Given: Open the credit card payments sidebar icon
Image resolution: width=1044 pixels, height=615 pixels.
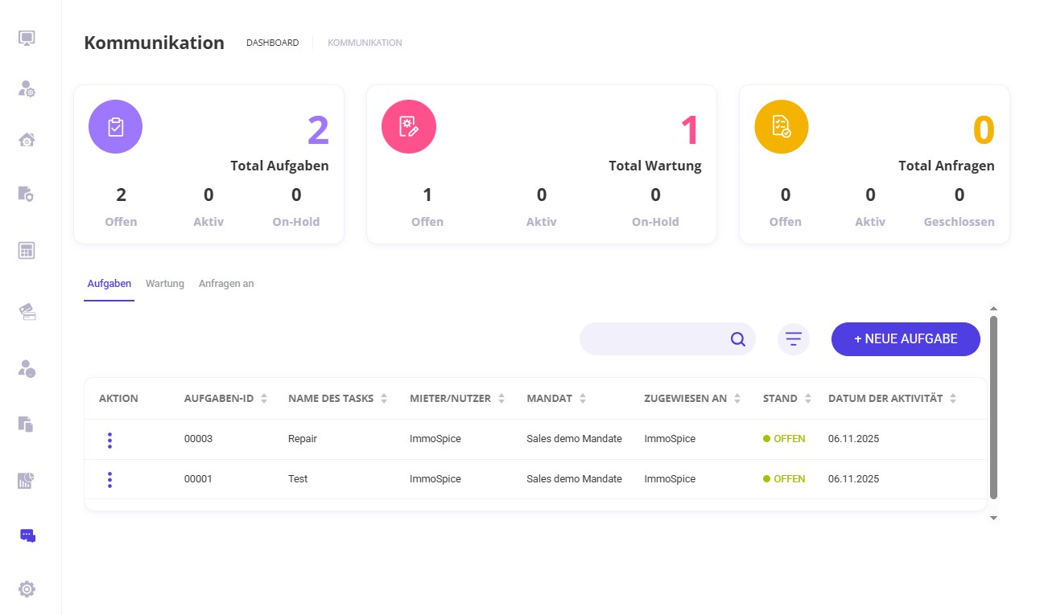Looking at the screenshot, I should (x=27, y=313).
